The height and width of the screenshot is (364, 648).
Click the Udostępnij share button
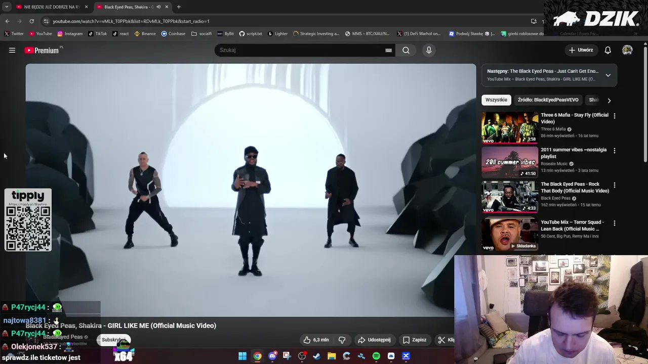374,340
